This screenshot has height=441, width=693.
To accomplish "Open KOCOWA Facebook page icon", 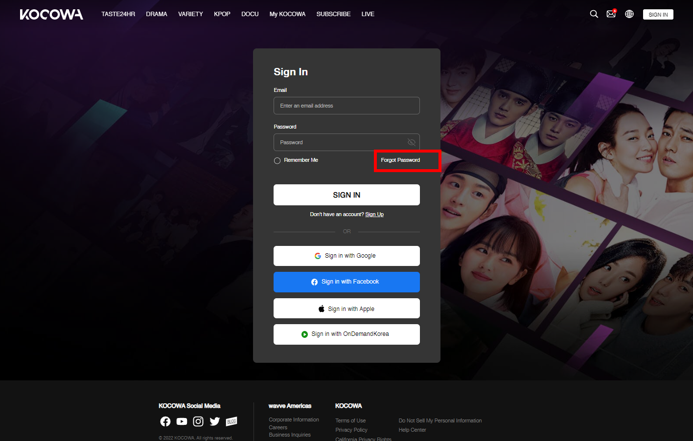I will (165, 421).
